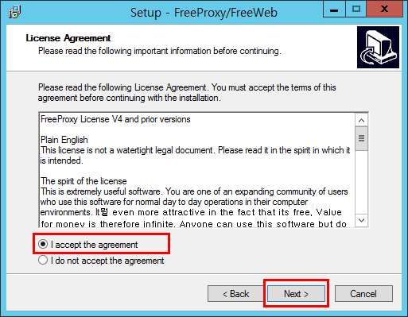Select I accept the agreement
The image size is (408, 317).
pyautogui.click(x=88, y=244)
